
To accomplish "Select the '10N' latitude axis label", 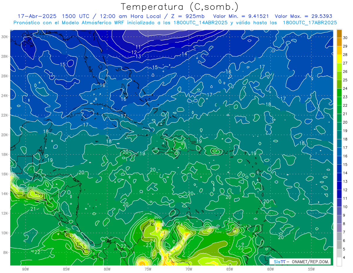I will (4, 233).
